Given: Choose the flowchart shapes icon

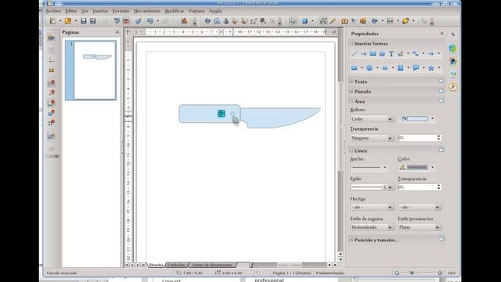Looking at the screenshot, I should 400,68.
